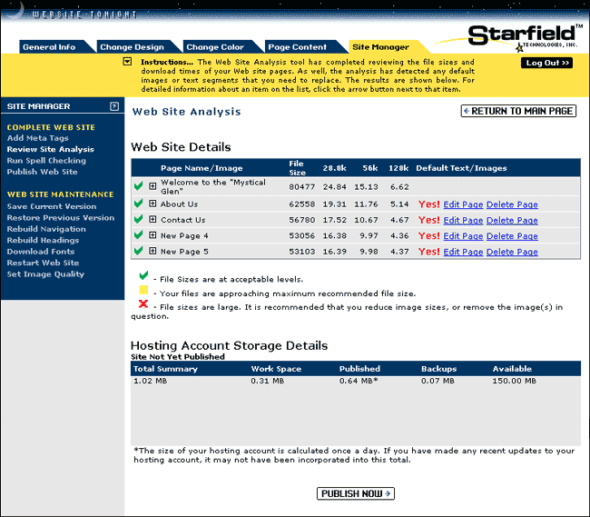Click Restart Web Site link

(x=43, y=263)
